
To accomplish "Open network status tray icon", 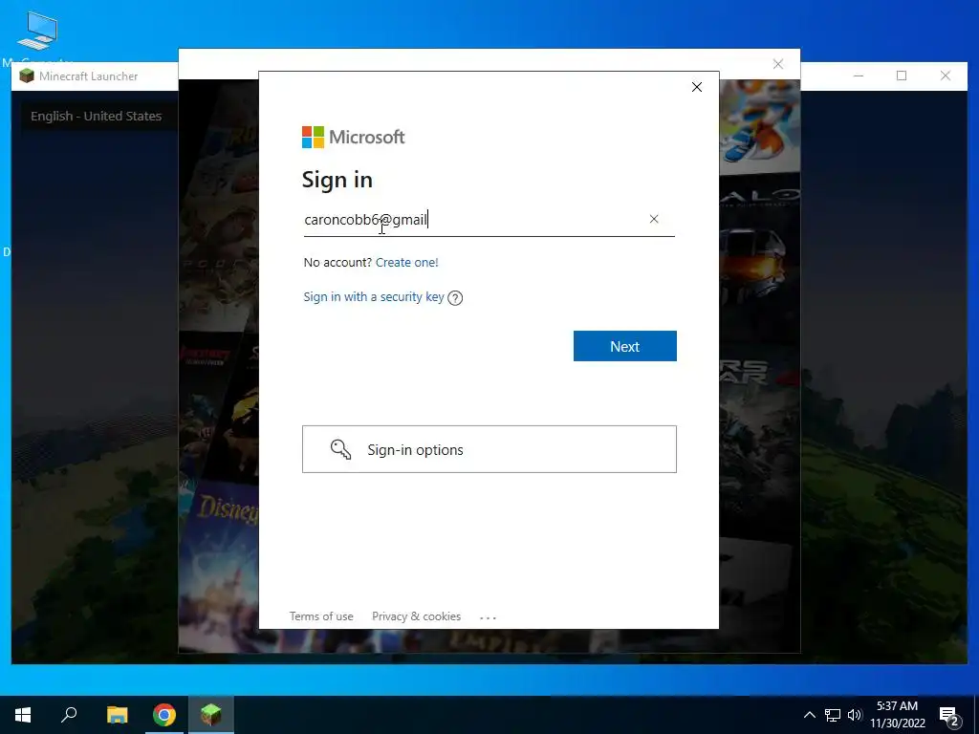I will [833, 715].
